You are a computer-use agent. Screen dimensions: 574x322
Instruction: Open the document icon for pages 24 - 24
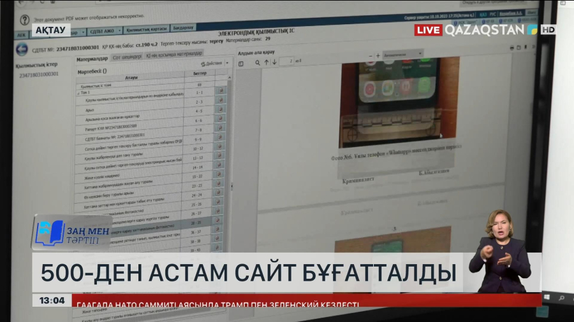[x=218, y=192]
